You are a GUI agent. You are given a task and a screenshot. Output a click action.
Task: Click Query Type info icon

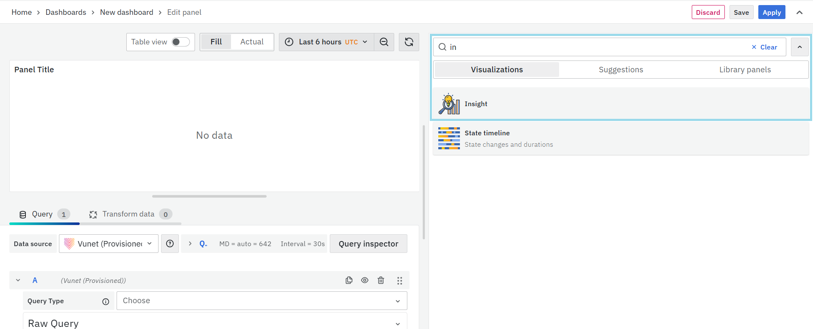(x=106, y=302)
